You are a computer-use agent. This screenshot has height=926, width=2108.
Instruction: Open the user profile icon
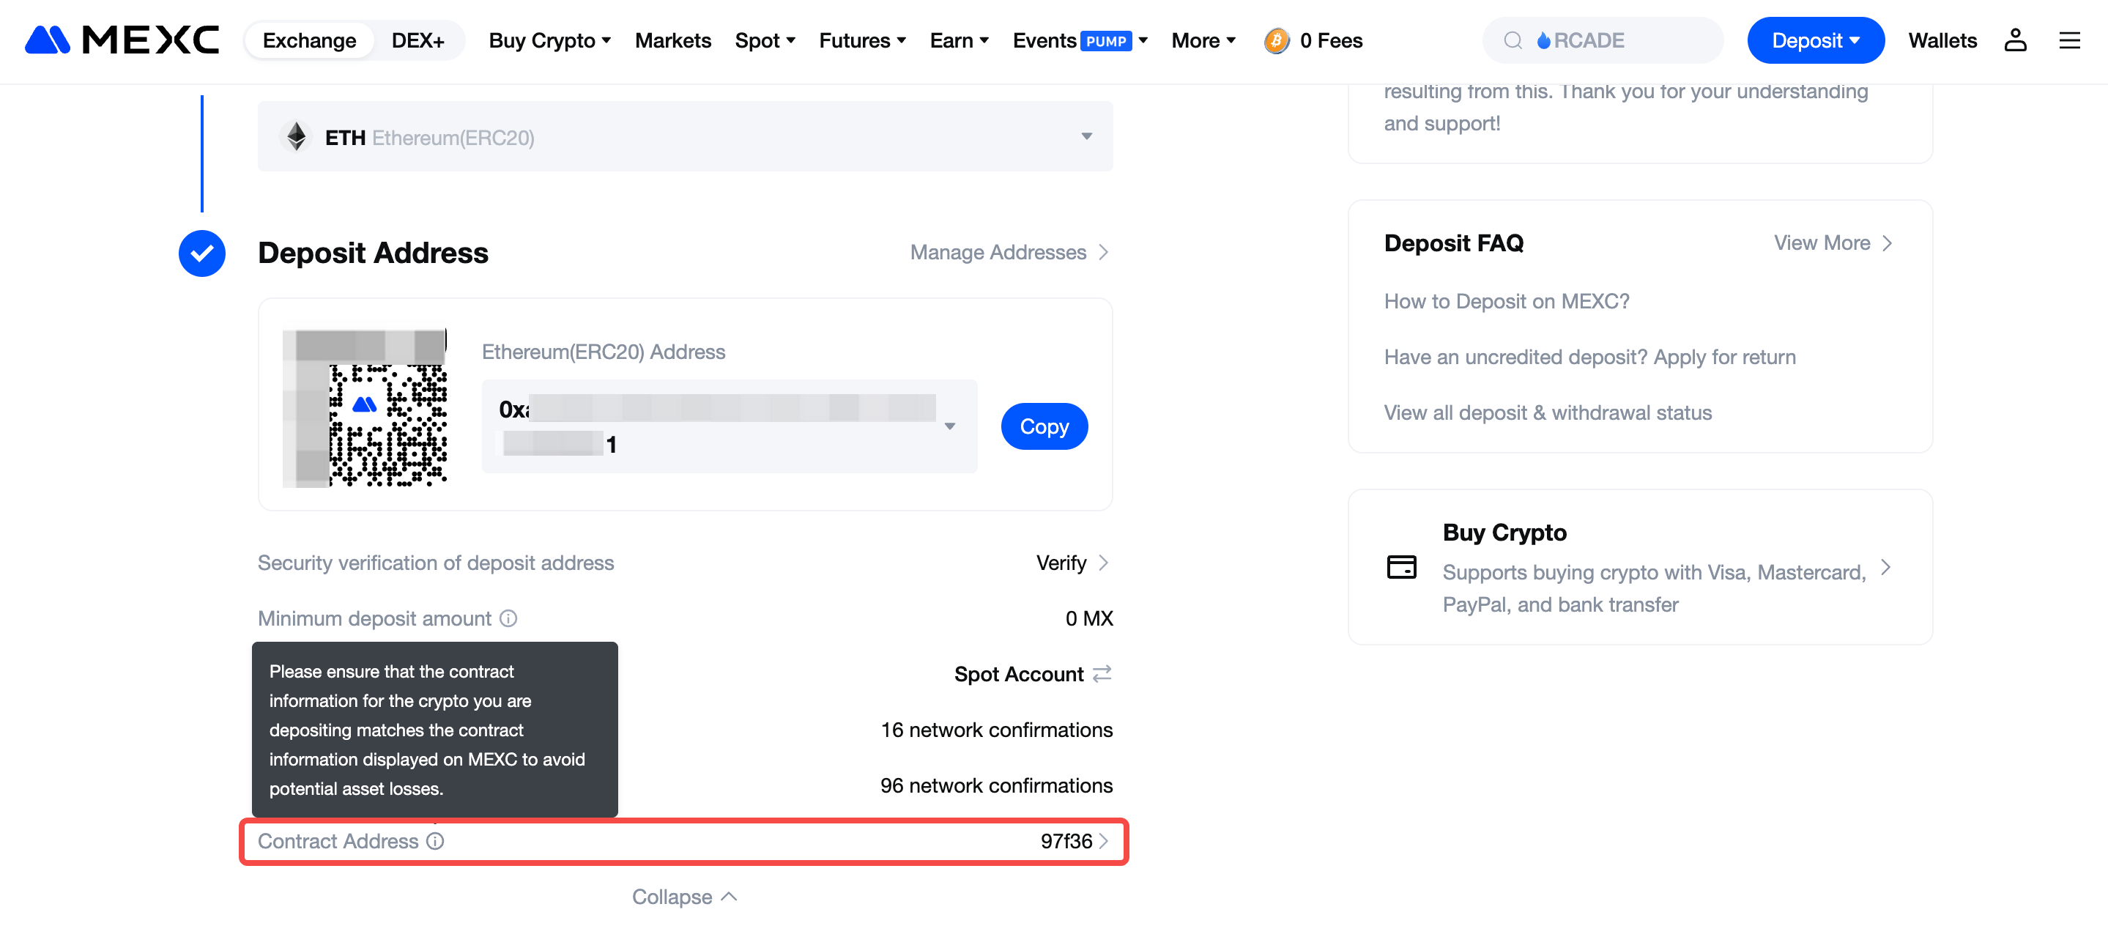(2015, 40)
